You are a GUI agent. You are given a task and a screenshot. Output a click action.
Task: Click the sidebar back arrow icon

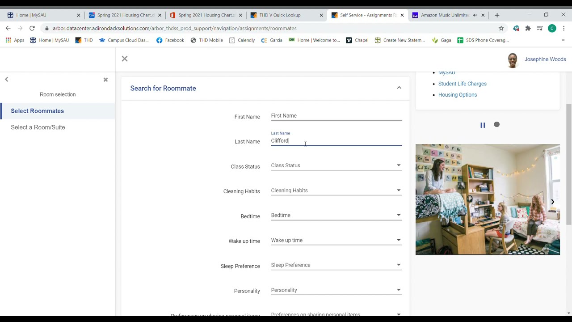6,79
